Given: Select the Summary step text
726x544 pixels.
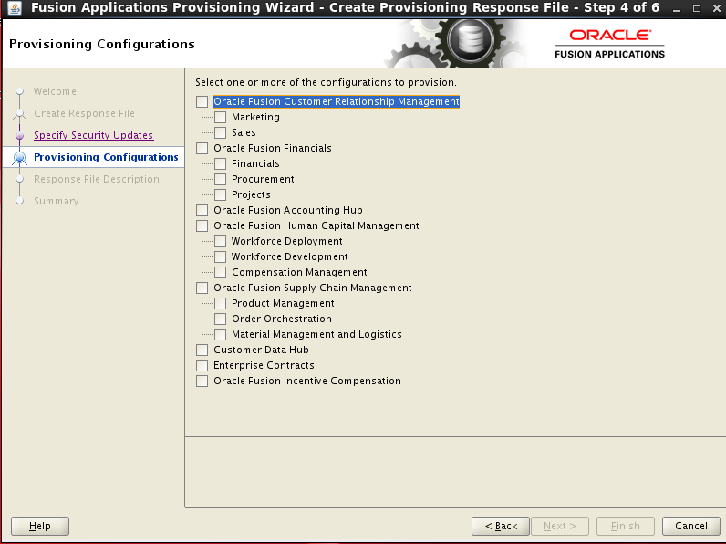Looking at the screenshot, I should [x=56, y=201].
